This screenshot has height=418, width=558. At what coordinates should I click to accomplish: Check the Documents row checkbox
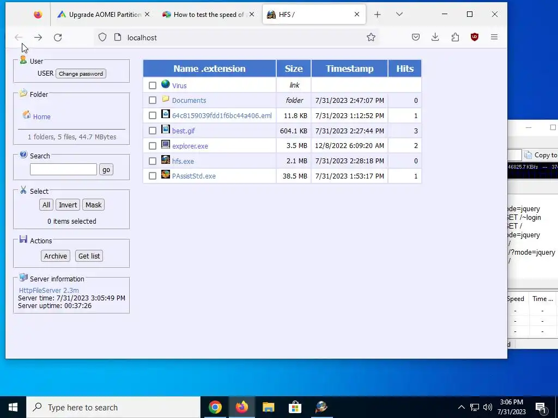tap(153, 100)
